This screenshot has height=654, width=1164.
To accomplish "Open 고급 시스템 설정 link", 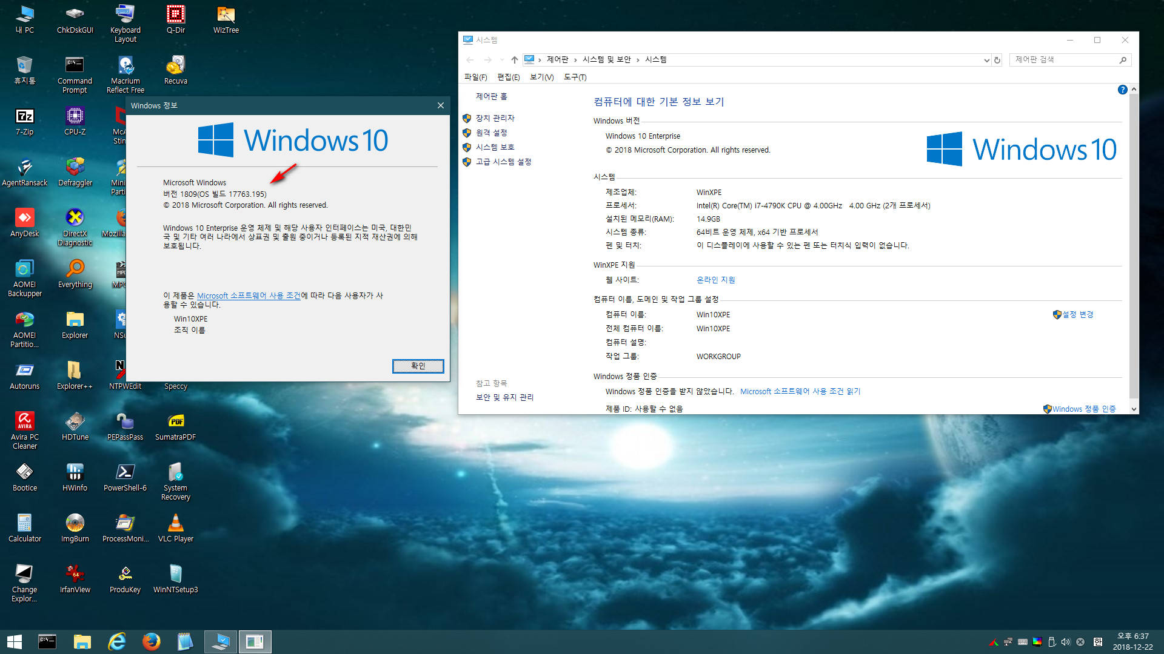I will [503, 162].
